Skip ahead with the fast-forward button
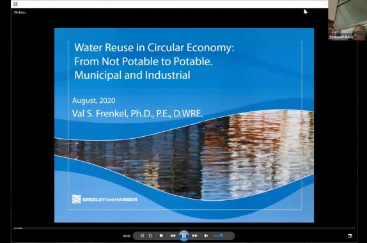The width and height of the screenshot is (367, 243). (195, 236)
